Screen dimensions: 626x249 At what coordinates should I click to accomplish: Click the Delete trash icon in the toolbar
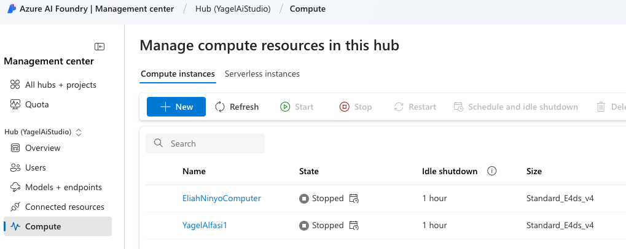tap(601, 107)
